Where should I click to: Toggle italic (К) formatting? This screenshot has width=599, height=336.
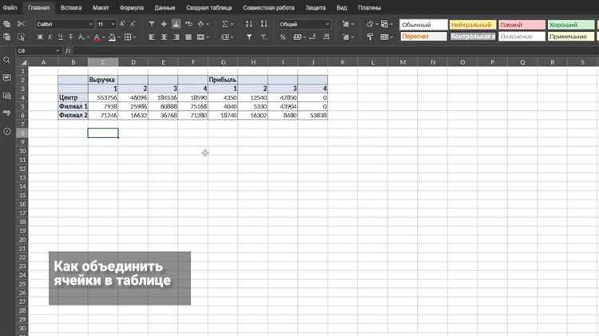click(x=50, y=37)
